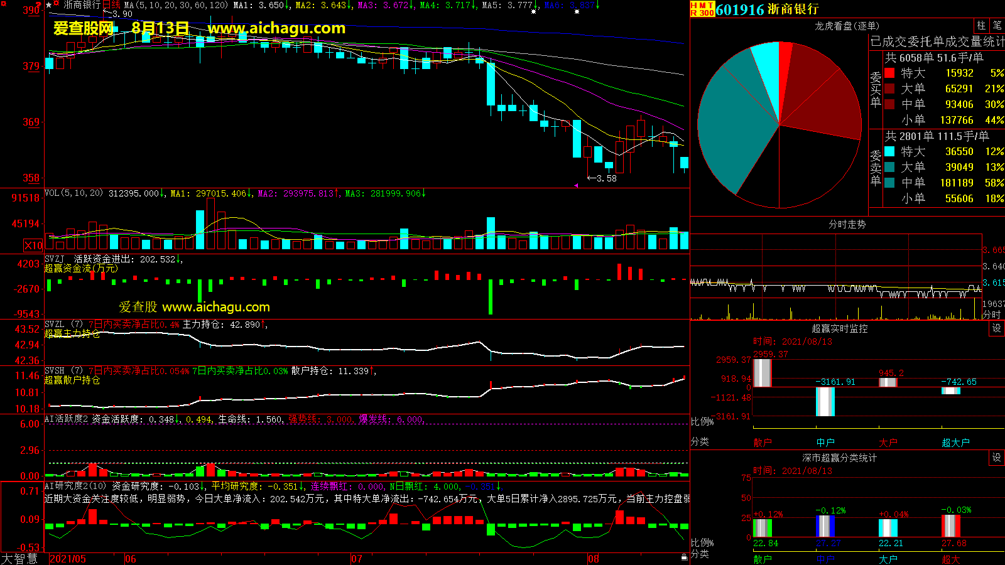Toggle the 日线 period label

tap(111, 5)
